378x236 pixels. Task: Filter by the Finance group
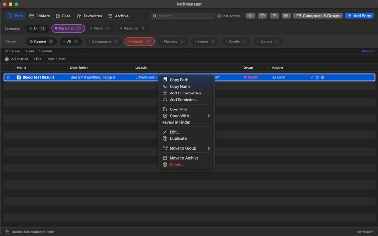point(172,42)
